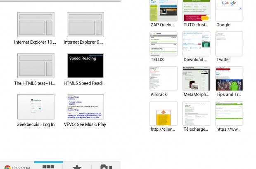The image size is (256, 169).
Task: Open the Tips and Tr... bookmark
Action: pyautogui.click(x=229, y=79)
